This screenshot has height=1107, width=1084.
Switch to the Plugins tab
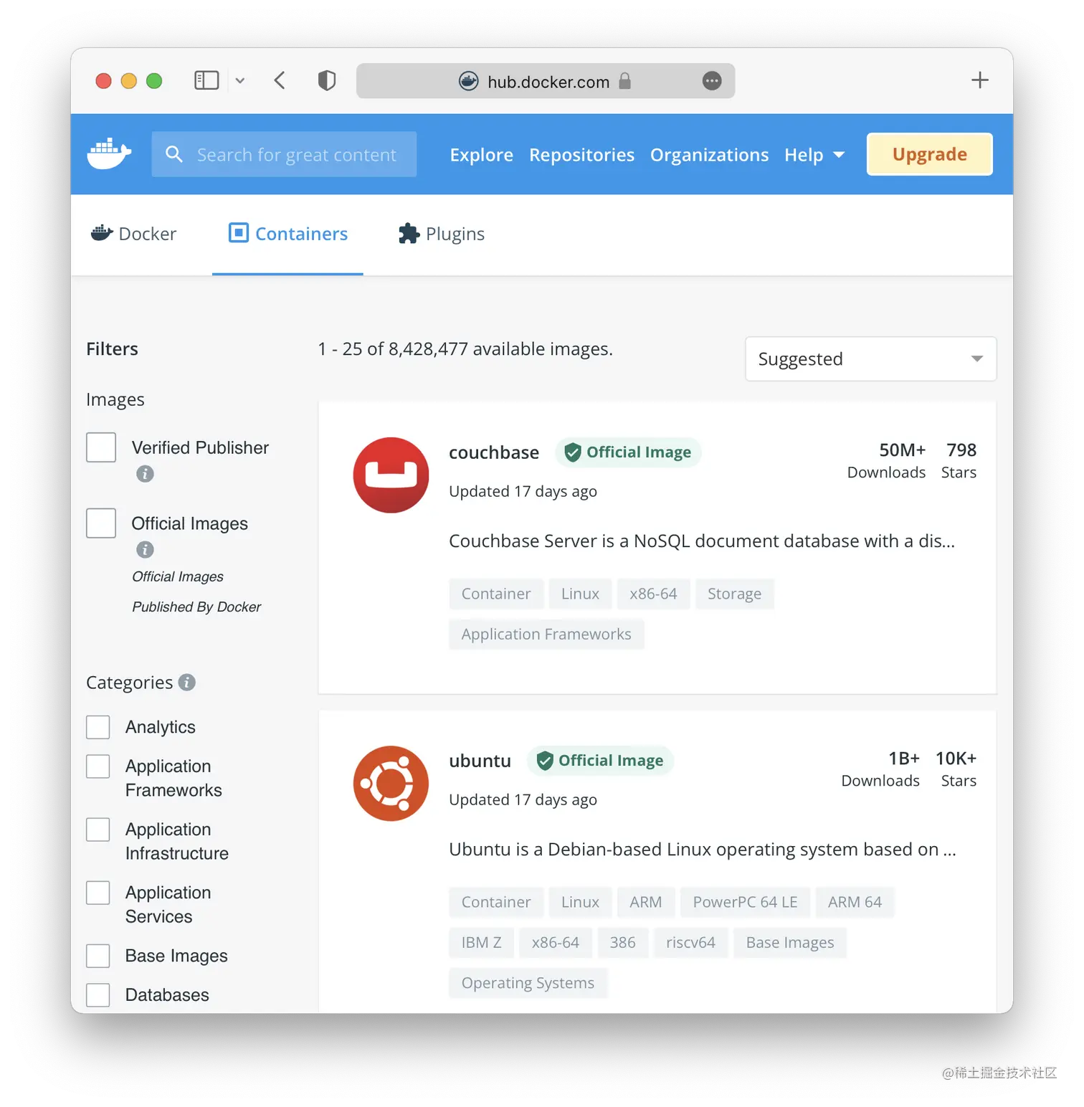point(442,234)
